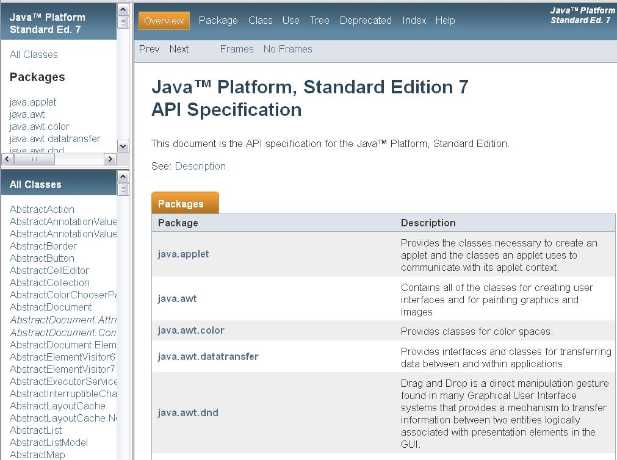The height and width of the screenshot is (460, 617).
Task: Open the AbstractCellEditor class
Action: 49,270
